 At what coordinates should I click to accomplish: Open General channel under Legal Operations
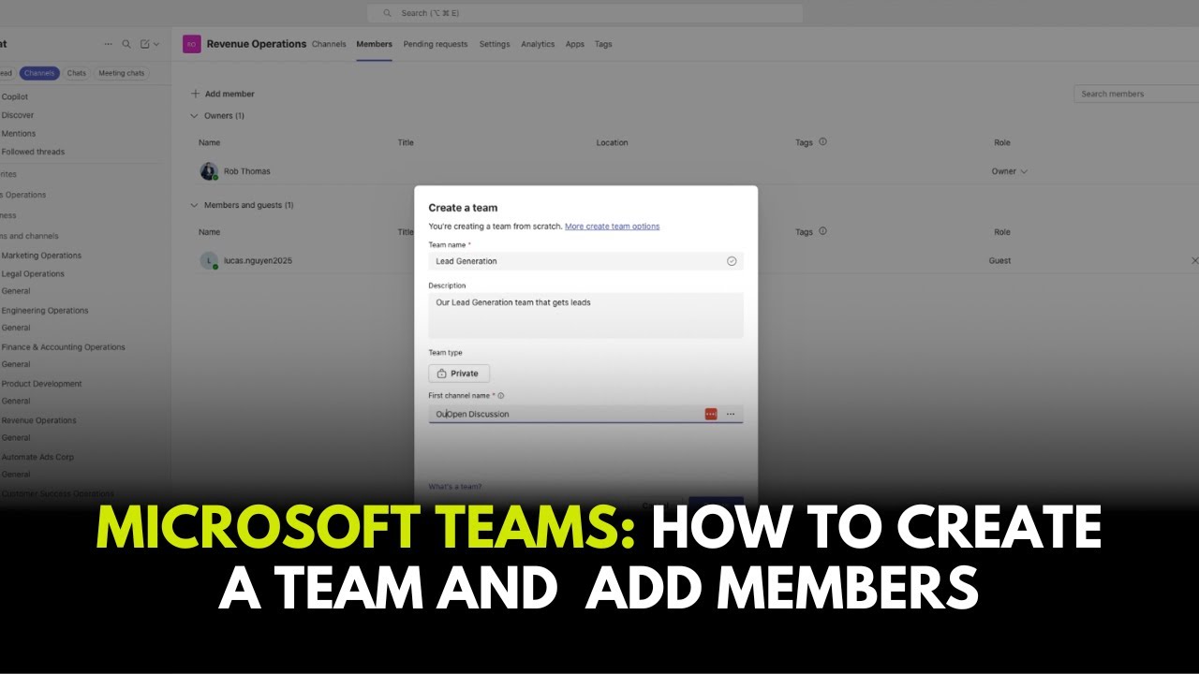(x=16, y=291)
